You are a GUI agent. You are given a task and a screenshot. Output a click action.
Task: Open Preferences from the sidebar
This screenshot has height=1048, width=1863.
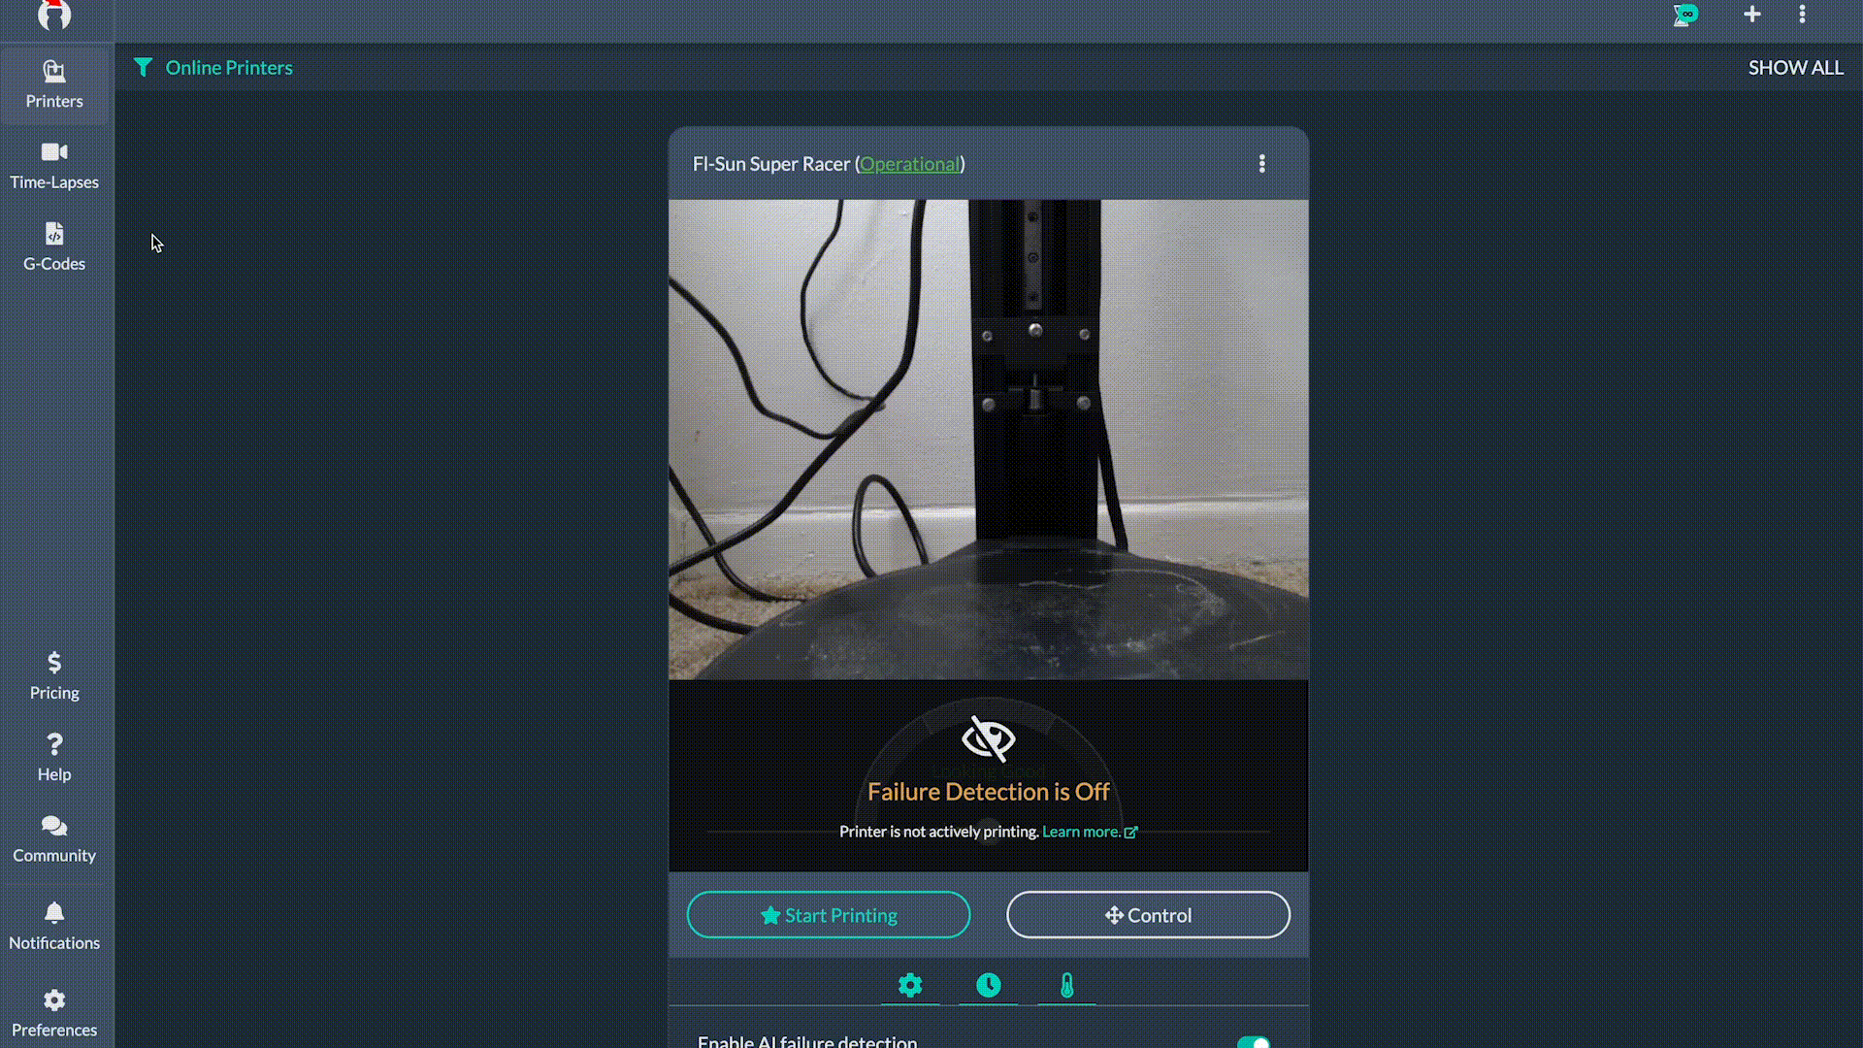pos(54,1014)
